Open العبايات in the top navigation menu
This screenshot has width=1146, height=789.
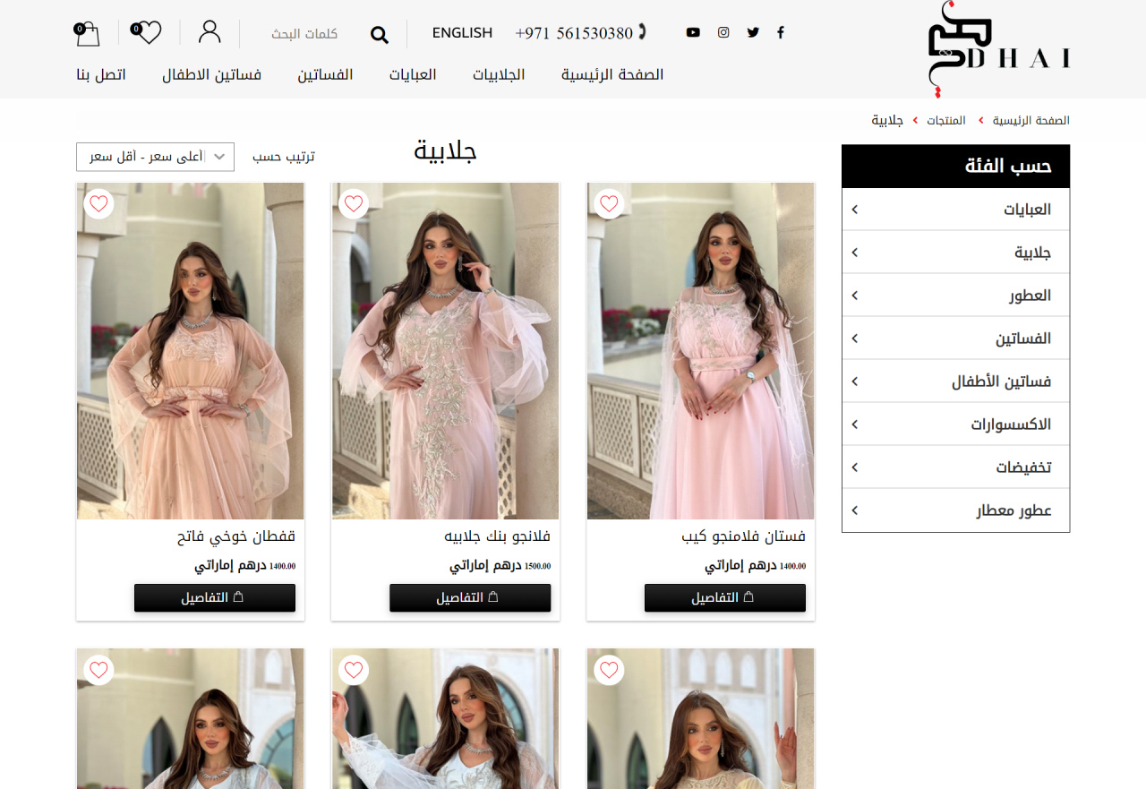click(x=413, y=74)
